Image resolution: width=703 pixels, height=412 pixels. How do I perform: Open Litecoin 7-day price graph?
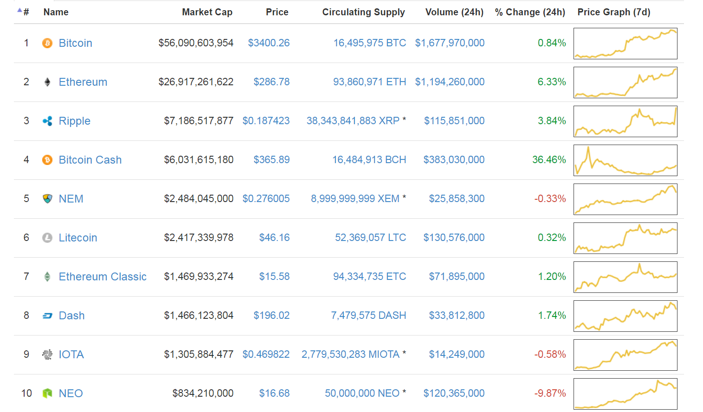pos(626,238)
